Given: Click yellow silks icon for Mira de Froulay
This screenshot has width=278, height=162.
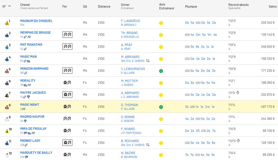Looking at the screenshot, I should (x=7, y=131).
